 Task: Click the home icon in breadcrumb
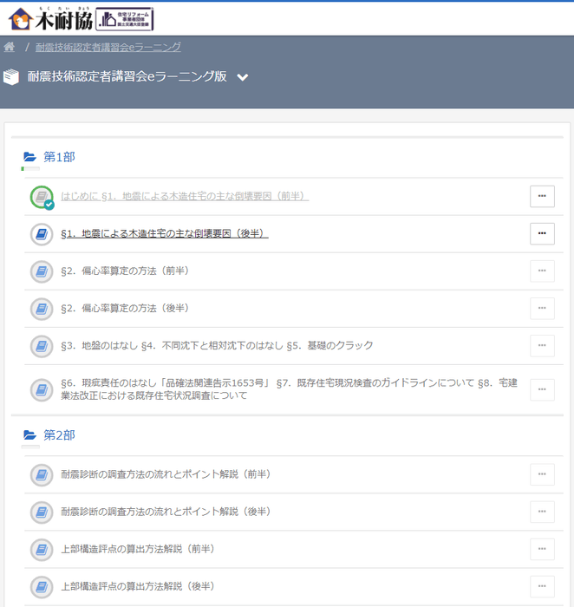pos(10,47)
